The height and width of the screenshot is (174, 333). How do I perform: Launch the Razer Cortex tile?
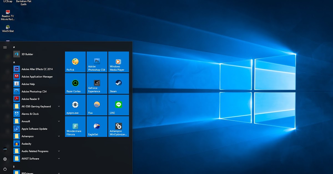75,83
